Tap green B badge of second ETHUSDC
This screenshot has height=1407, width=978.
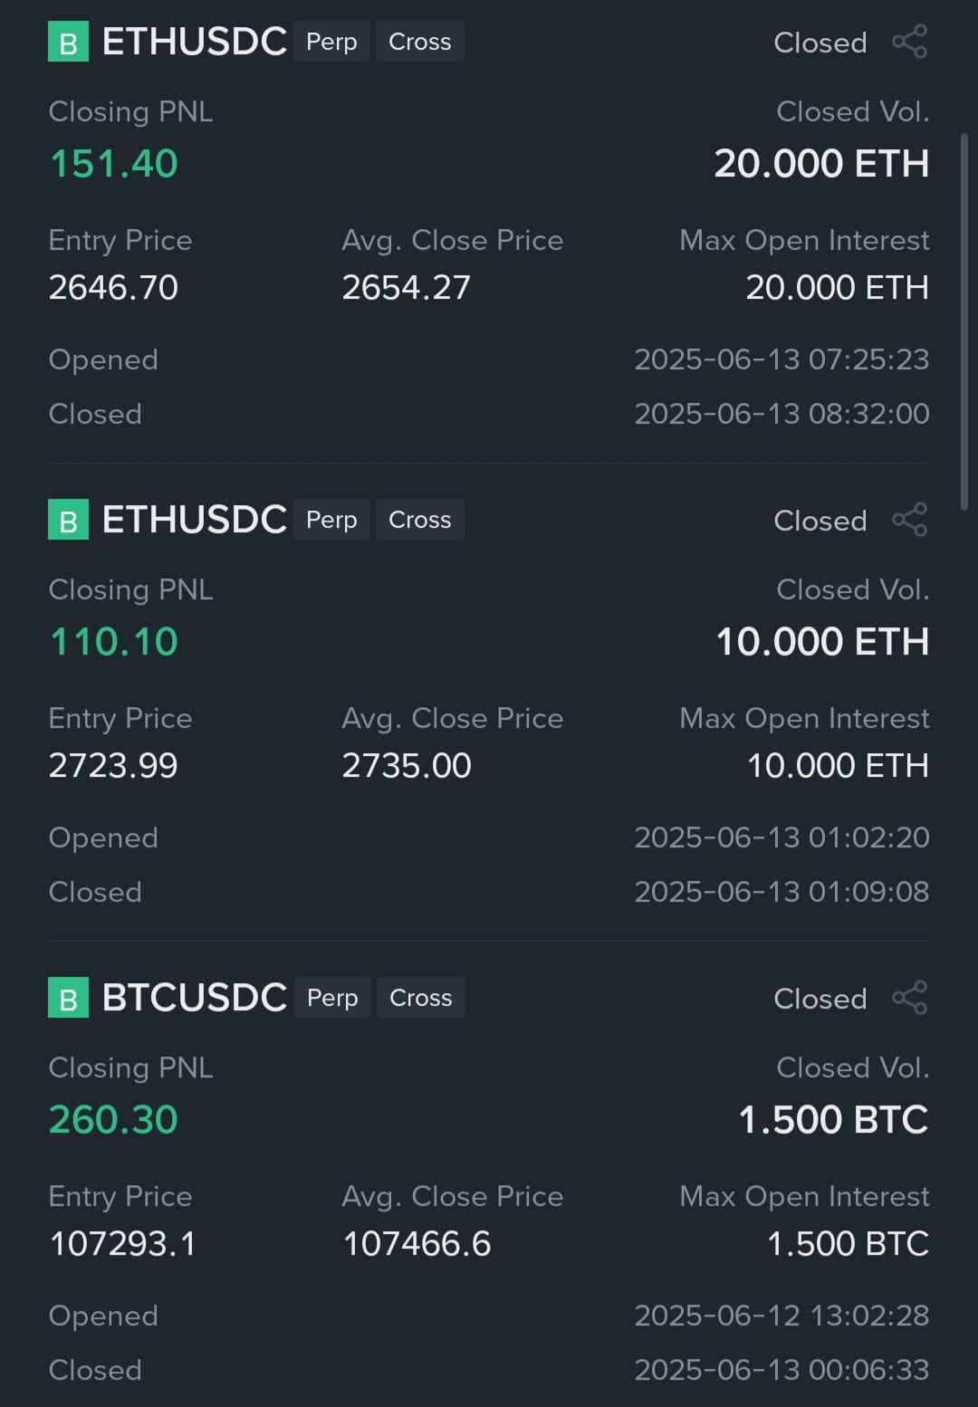pyautogui.click(x=68, y=520)
